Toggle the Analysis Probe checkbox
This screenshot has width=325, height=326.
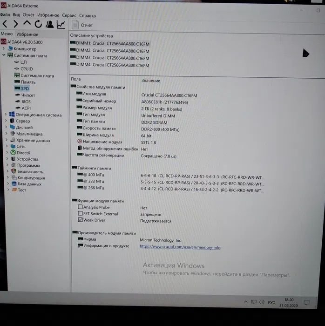(80, 207)
